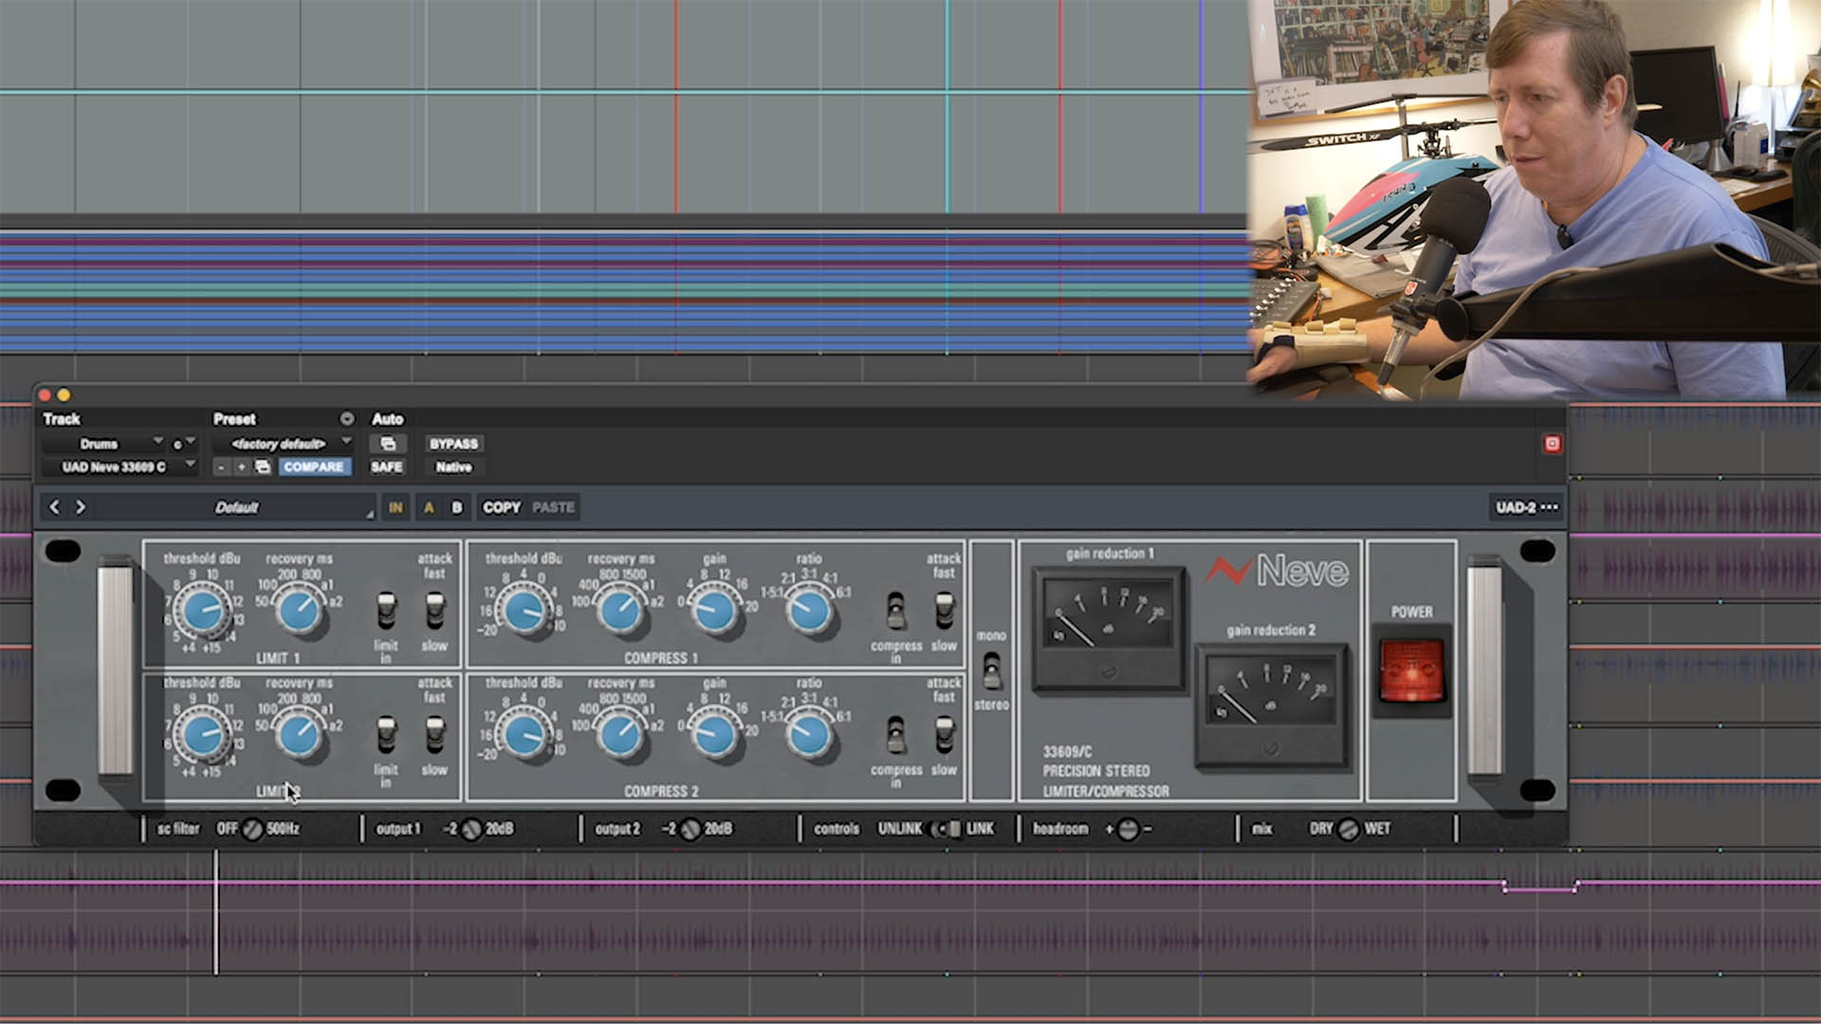Toggle the Compress 1 attack fast/slow switch

pos(944,612)
